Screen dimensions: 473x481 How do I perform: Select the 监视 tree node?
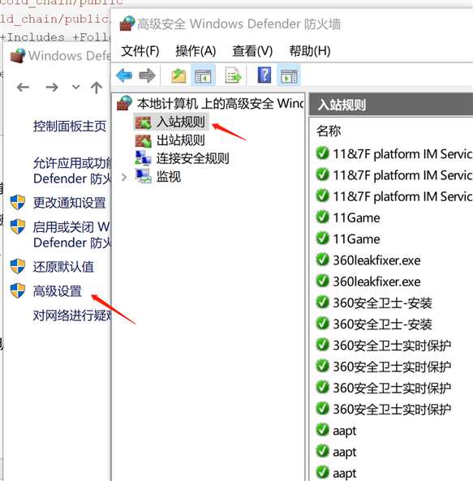[169, 177]
